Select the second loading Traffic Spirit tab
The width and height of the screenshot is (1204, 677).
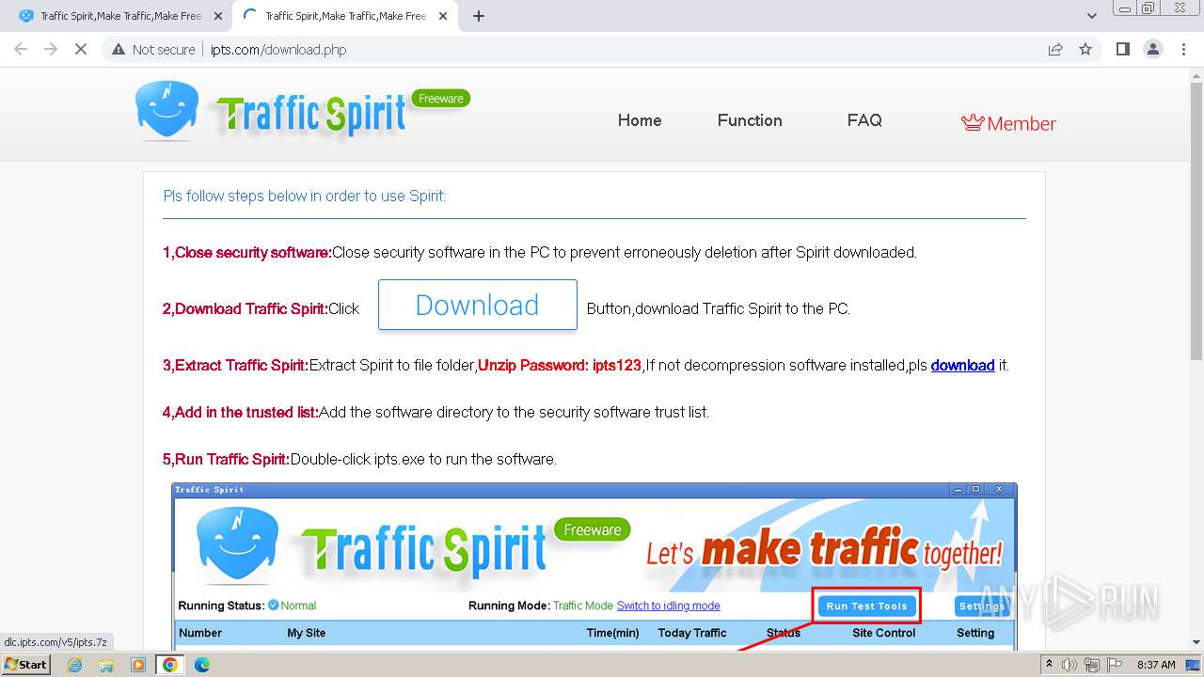(344, 16)
